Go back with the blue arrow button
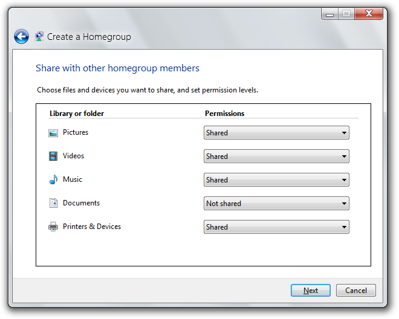The image size is (399, 319). click(x=21, y=37)
